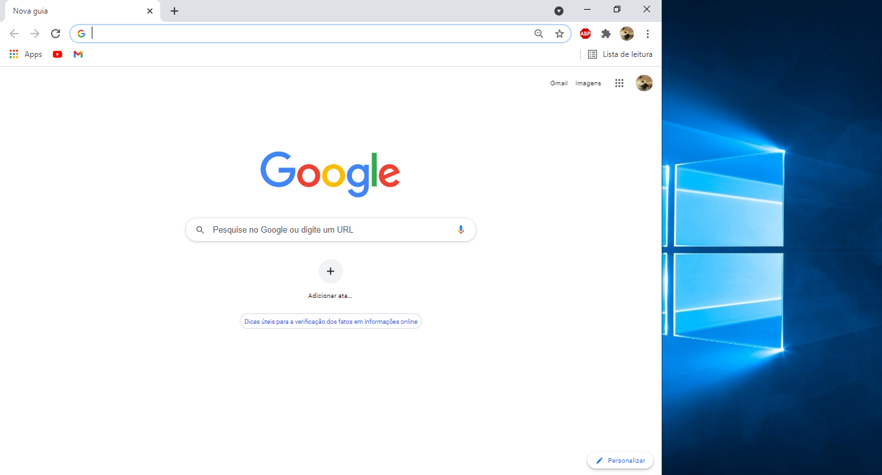Click the Google logo
Image resolution: width=882 pixels, height=475 pixels.
pyautogui.click(x=330, y=174)
